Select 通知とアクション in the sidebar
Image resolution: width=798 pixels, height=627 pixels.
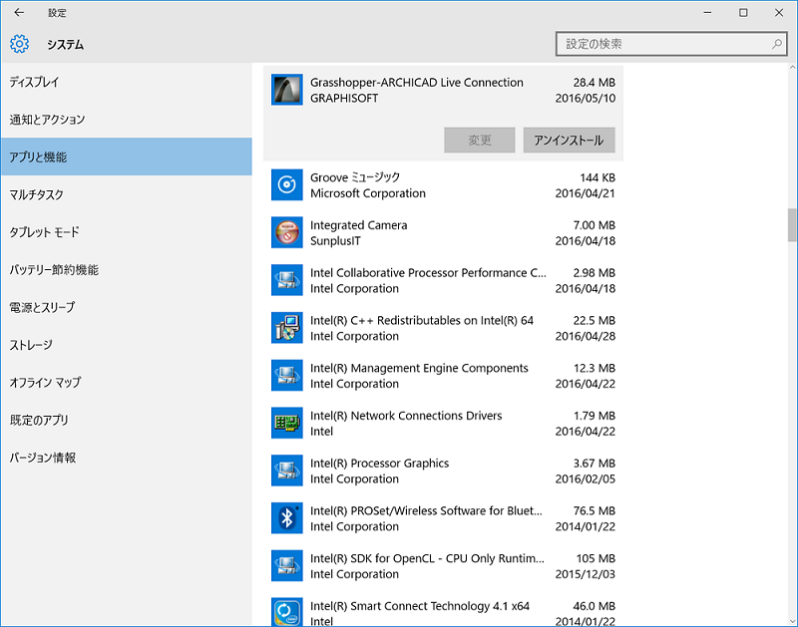48,120
